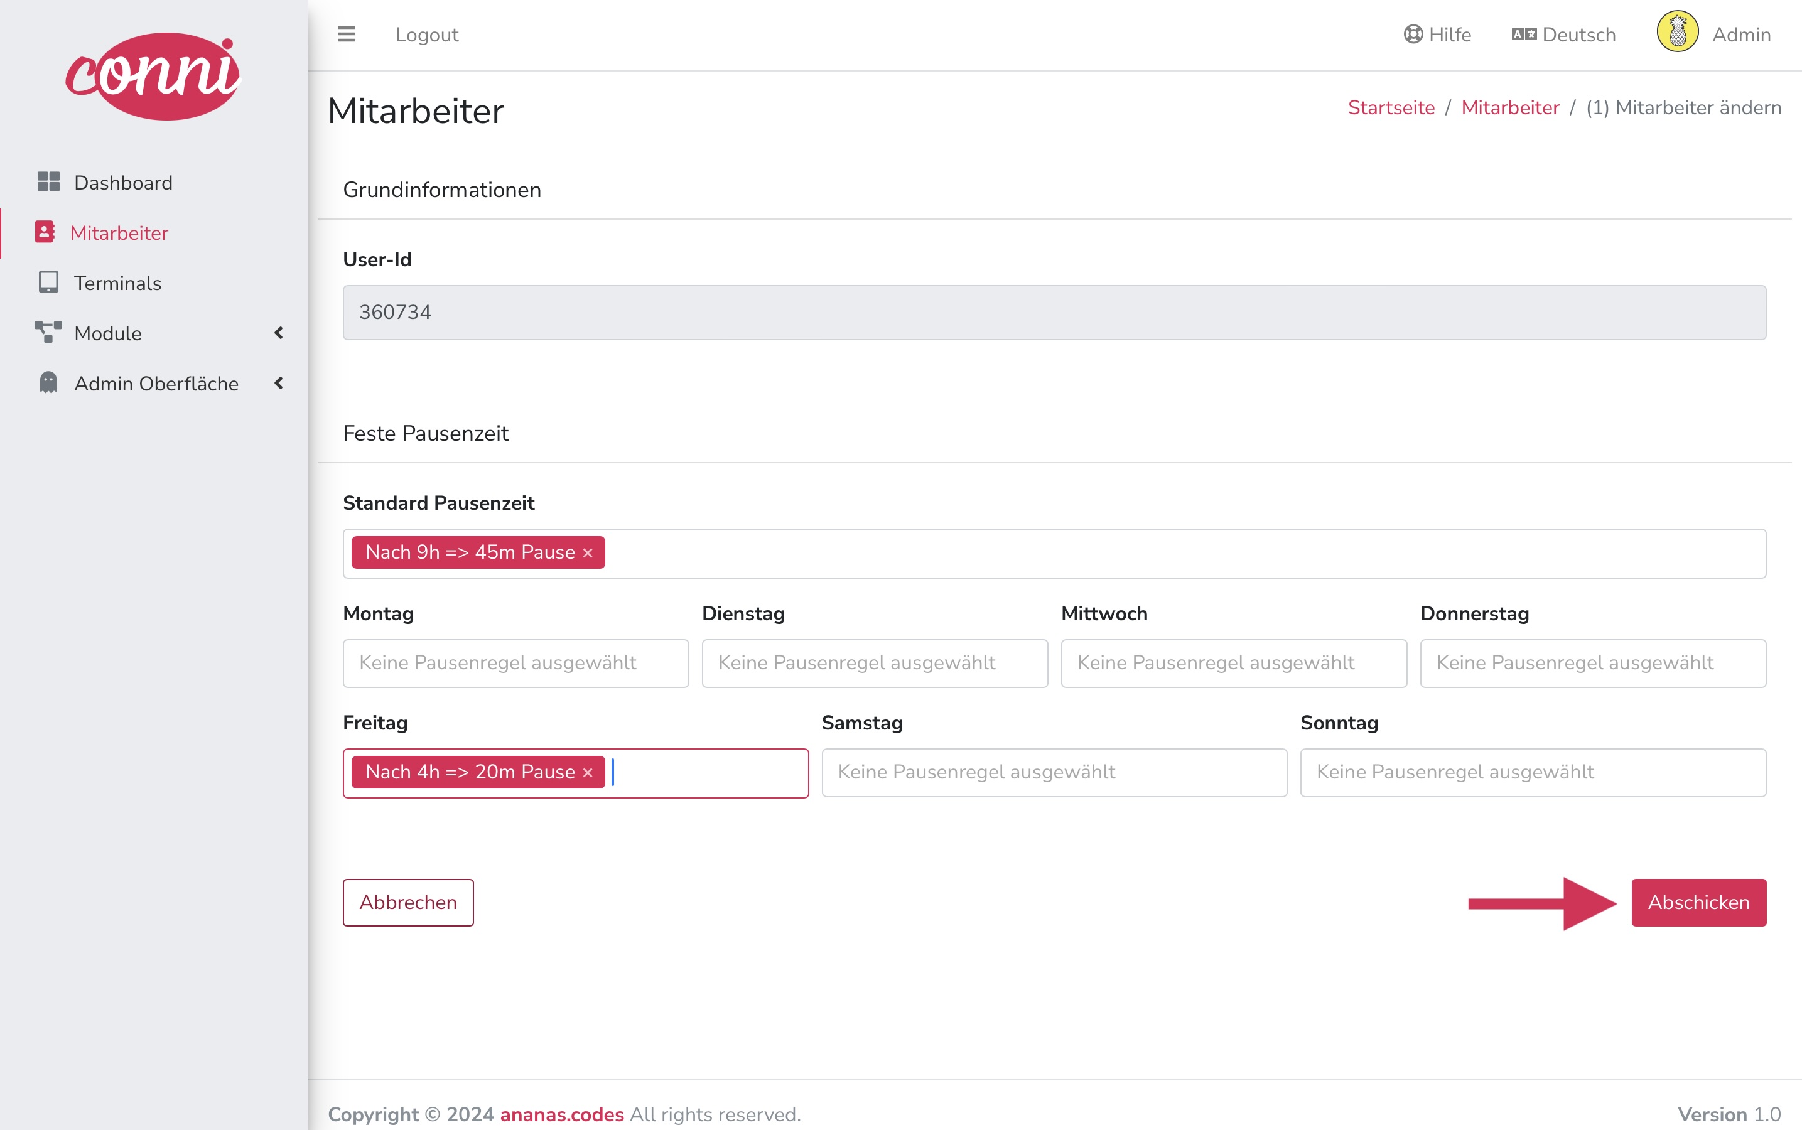This screenshot has height=1130, width=1802.
Task: Click the Abschicken submit button
Action: [x=1698, y=902]
